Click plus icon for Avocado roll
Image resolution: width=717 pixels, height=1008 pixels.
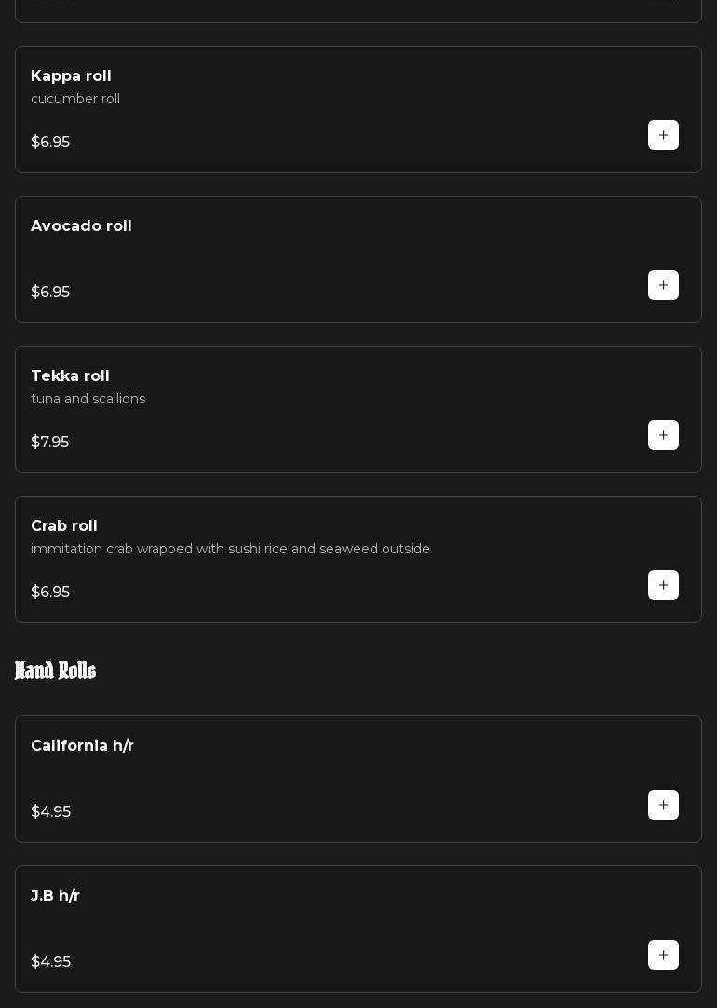point(663,285)
